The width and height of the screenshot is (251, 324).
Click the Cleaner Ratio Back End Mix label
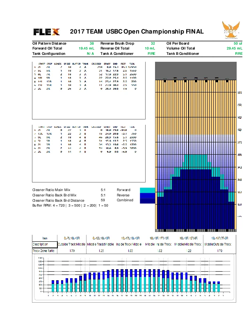tap(54, 195)
